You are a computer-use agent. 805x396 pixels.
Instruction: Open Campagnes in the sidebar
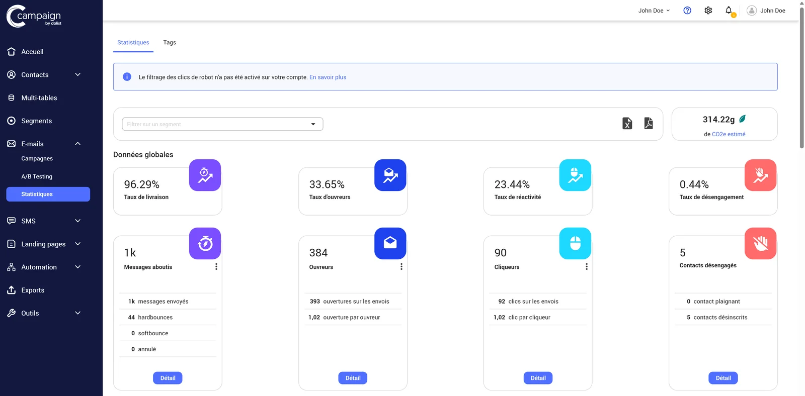tap(37, 159)
